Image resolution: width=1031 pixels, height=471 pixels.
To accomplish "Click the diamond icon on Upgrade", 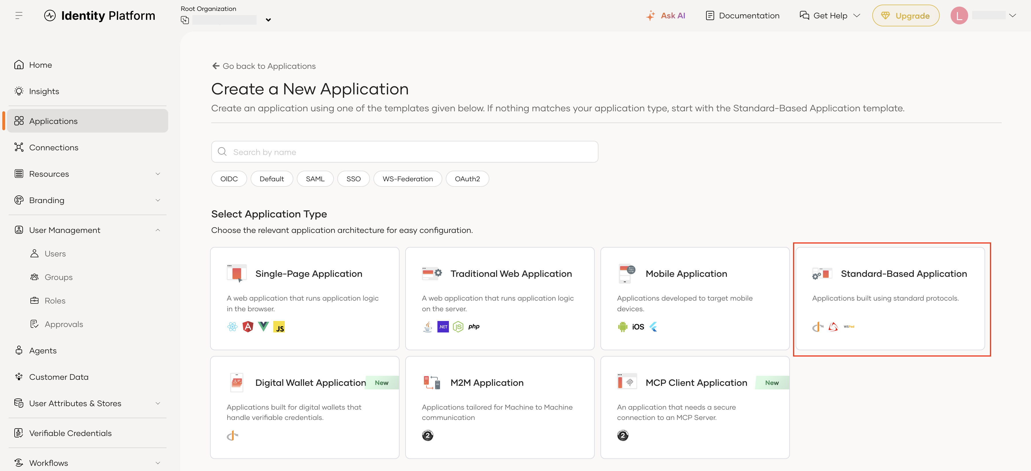I will coord(885,15).
